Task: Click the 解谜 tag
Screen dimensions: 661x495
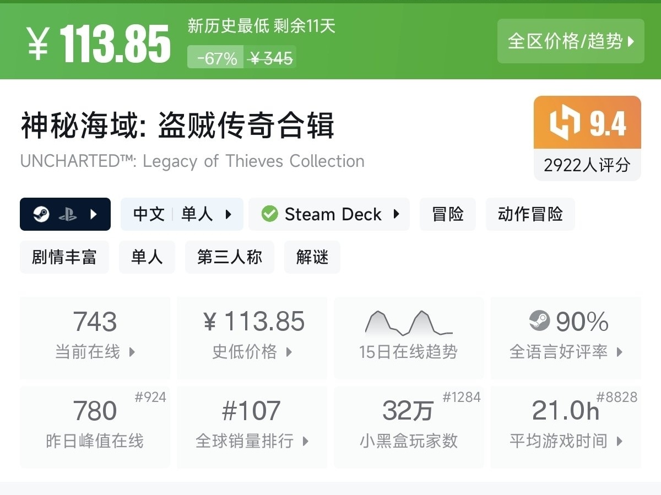Action: pyautogui.click(x=312, y=257)
